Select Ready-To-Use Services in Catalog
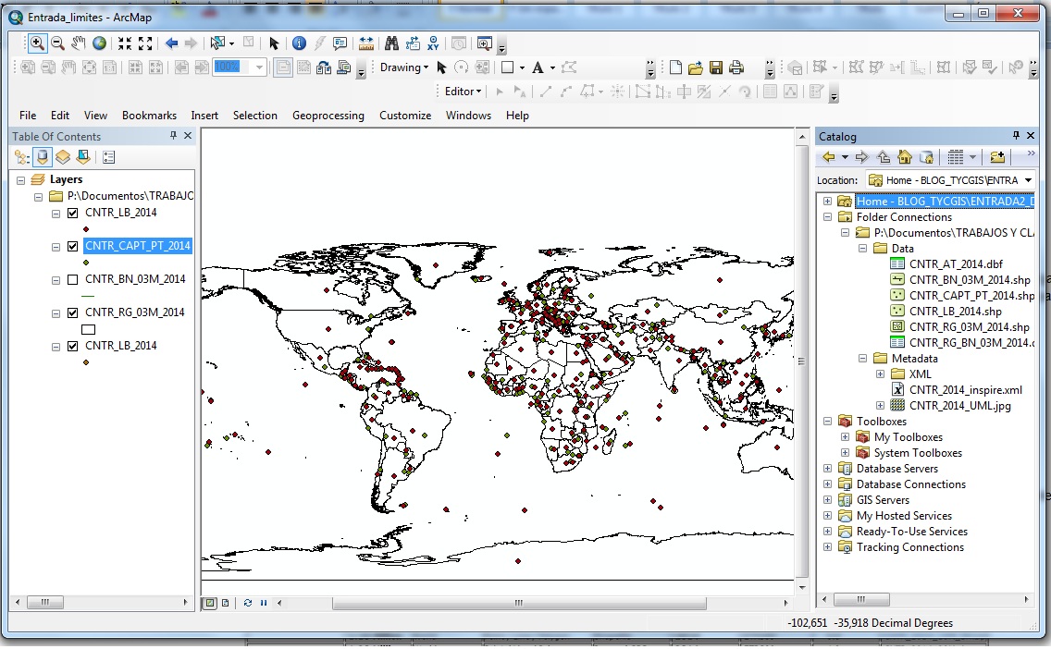This screenshot has height=649, width=1051. [911, 532]
